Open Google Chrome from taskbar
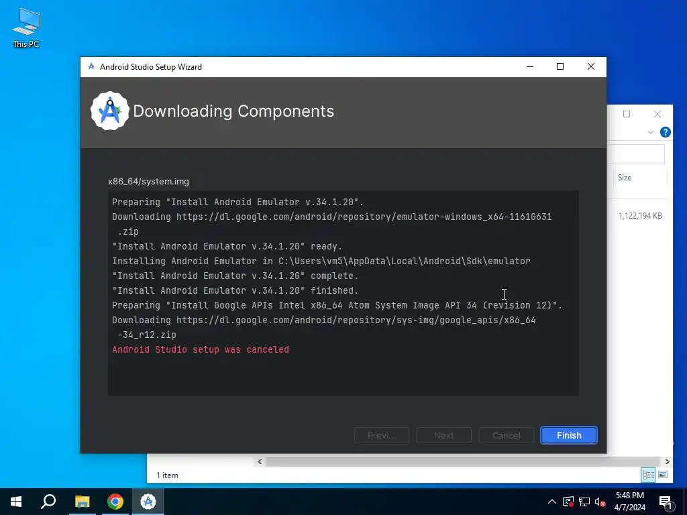This screenshot has height=515, width=687. (115, 502)
